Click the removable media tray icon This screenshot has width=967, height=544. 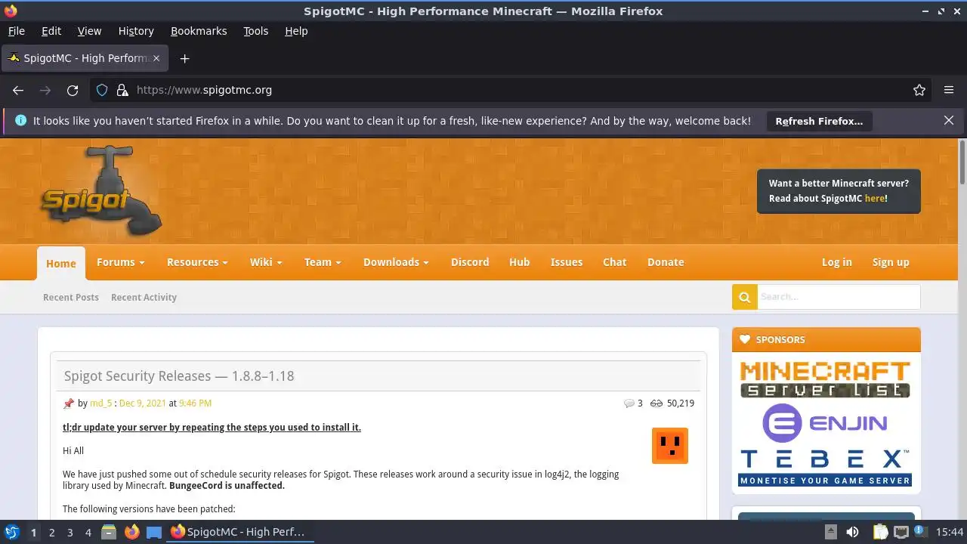(830, 532)
